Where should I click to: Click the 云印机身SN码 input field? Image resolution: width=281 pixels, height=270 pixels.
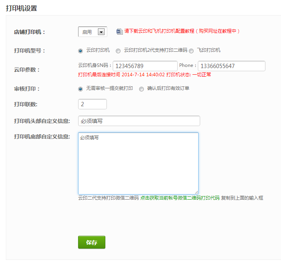click(145, 66)
